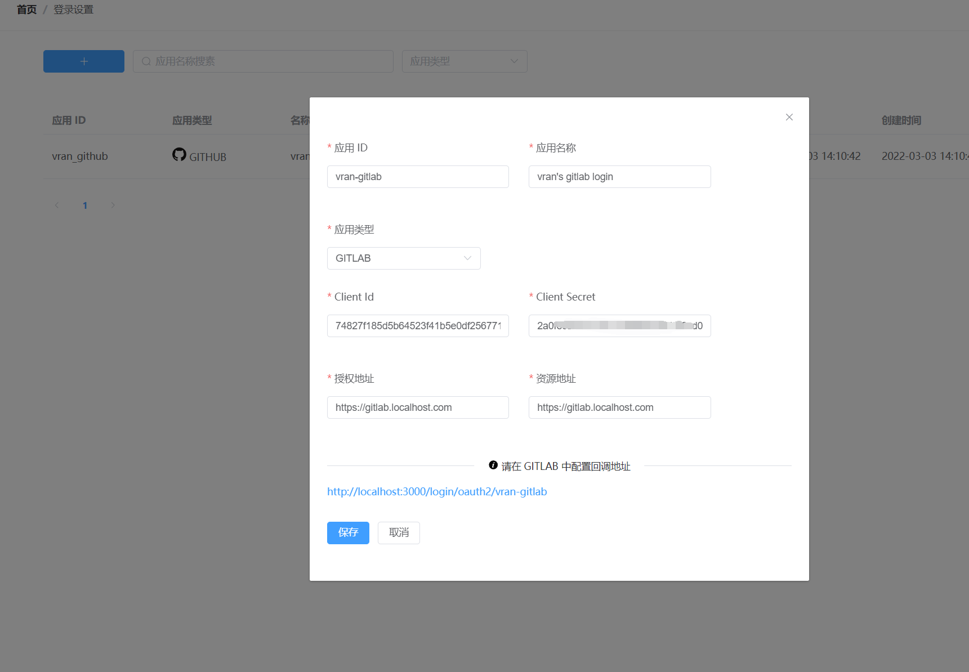
Task: Click the Client Secret input field
Action: [x=619, y=326]
